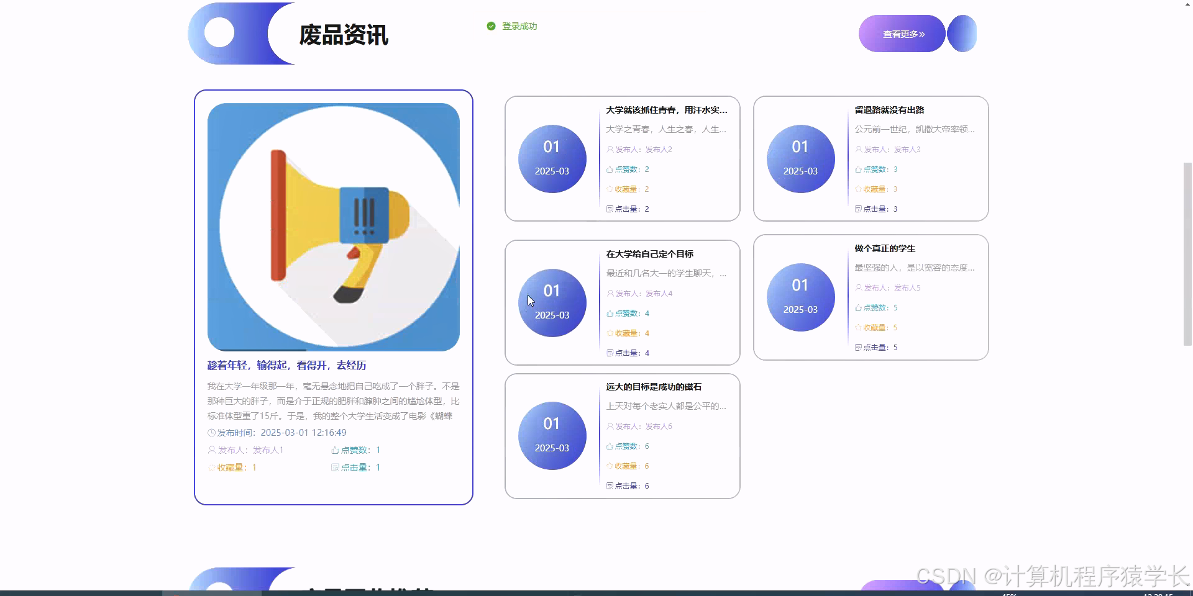The width and height of the screenshot is (1193, 596).
Task: Click the user icon on 远大的目标是成功的磁石 card
Action: [610, 427]
